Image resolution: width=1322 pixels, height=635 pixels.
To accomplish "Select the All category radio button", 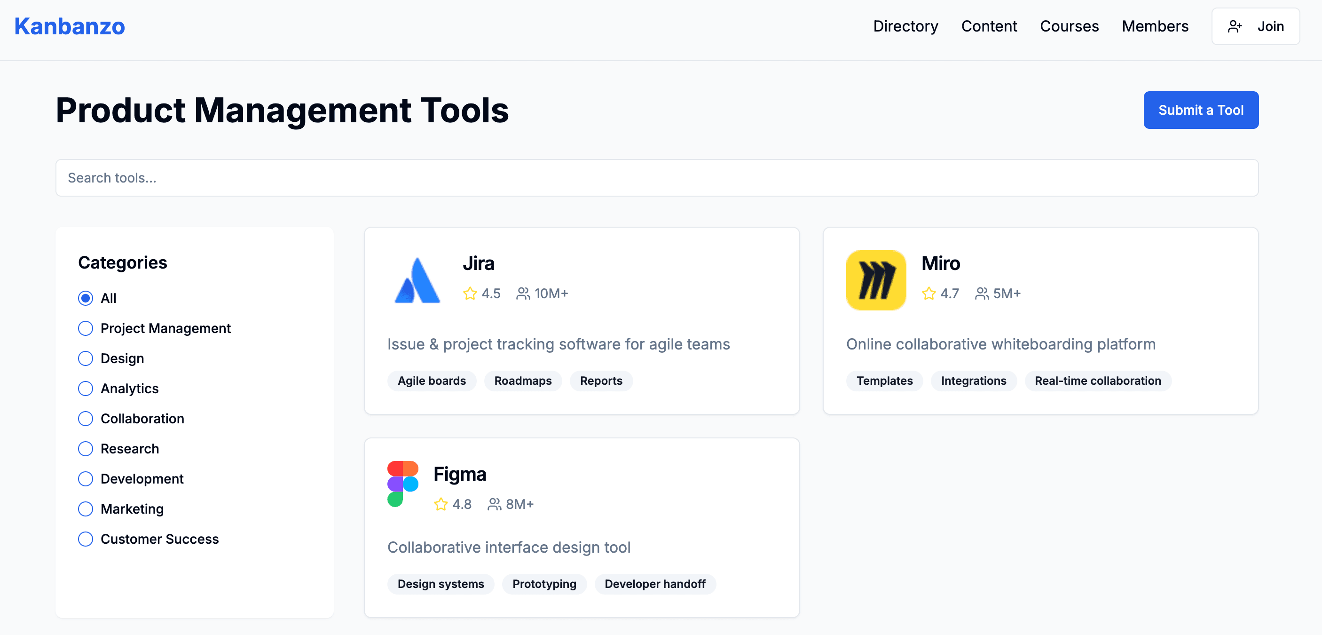I will tap(86, 298).
